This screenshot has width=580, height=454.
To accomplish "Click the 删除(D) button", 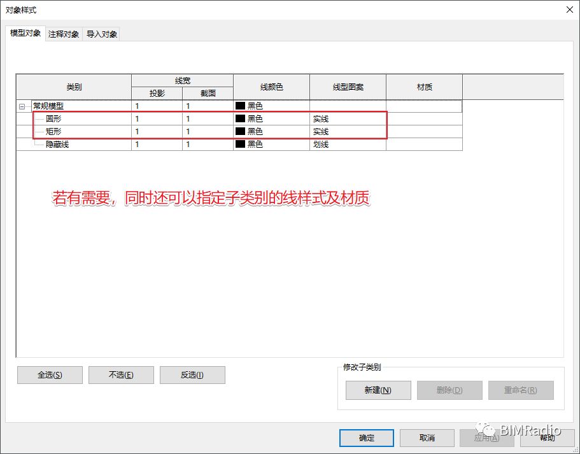I will pos(449,390).
